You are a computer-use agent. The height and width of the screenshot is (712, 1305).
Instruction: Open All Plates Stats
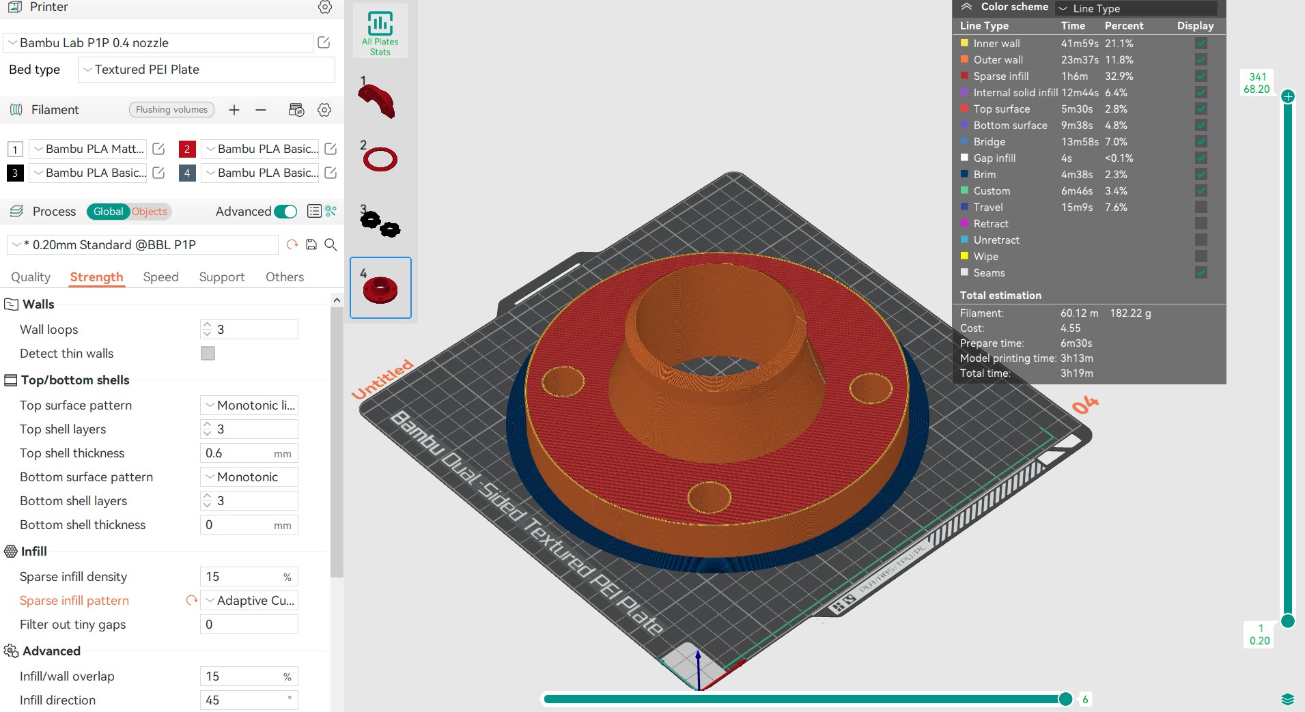[380, 31]
